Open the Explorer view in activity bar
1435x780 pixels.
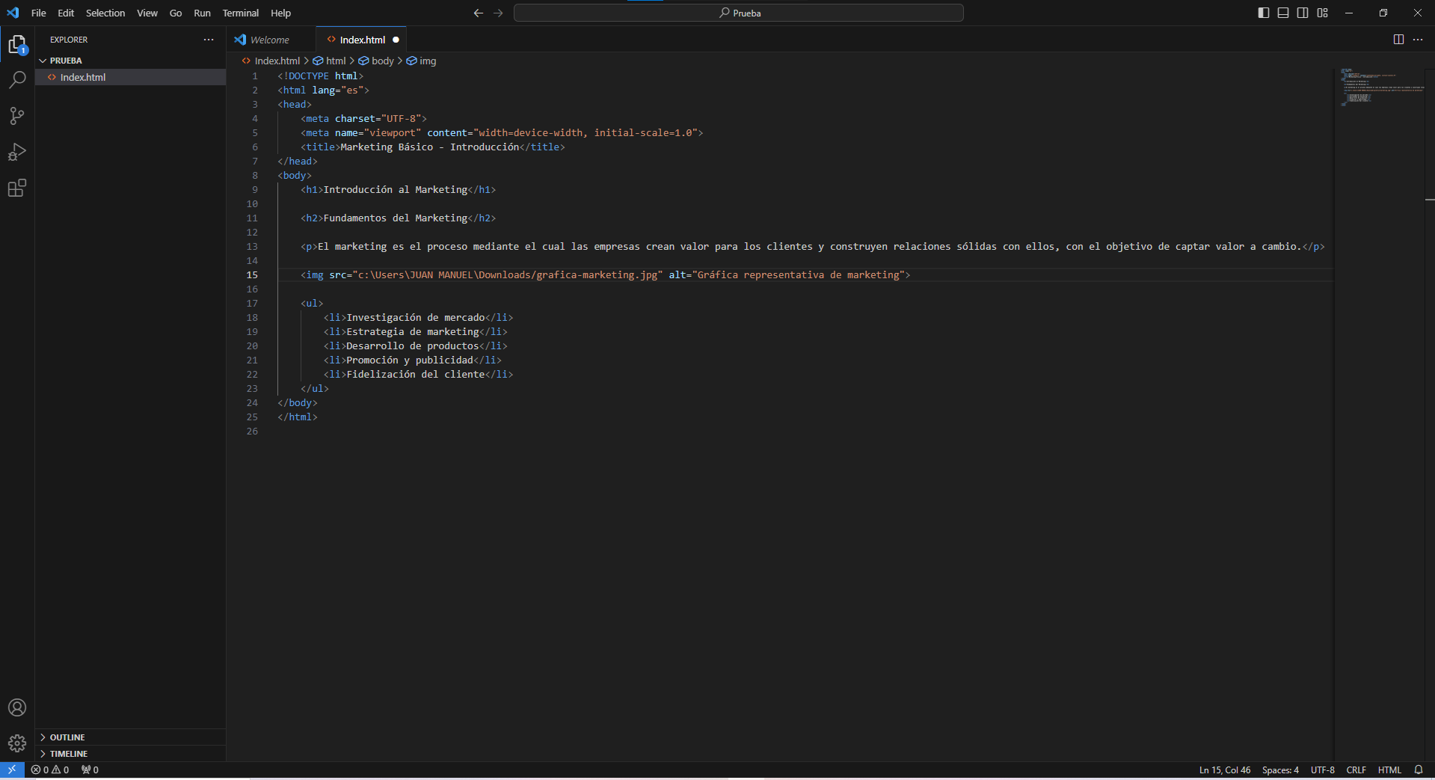pyautogui.click(x=17, y=45)
